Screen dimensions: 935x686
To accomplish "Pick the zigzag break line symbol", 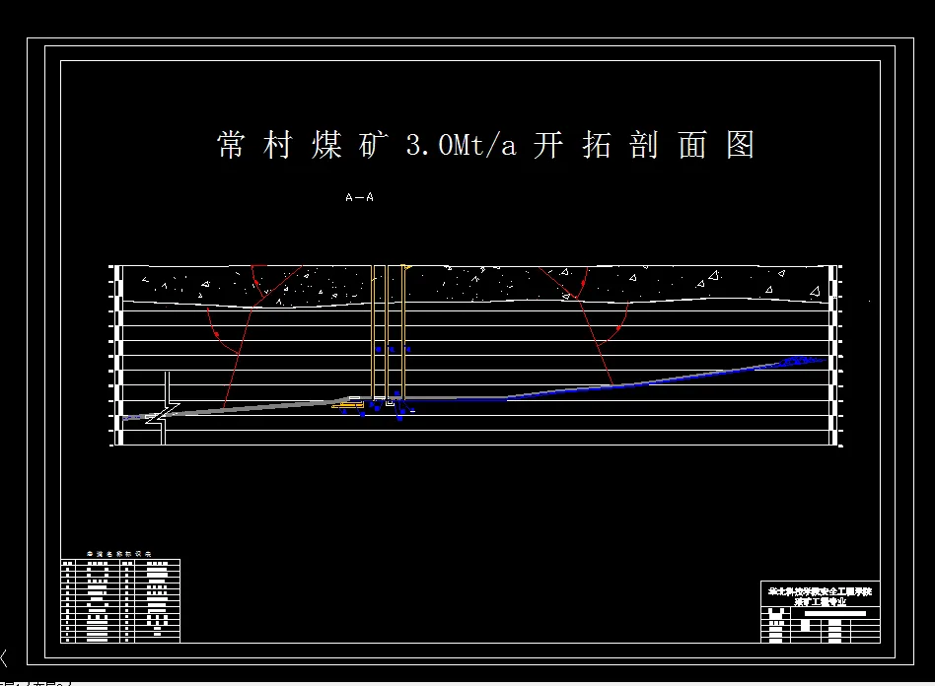I will point(162,413).
